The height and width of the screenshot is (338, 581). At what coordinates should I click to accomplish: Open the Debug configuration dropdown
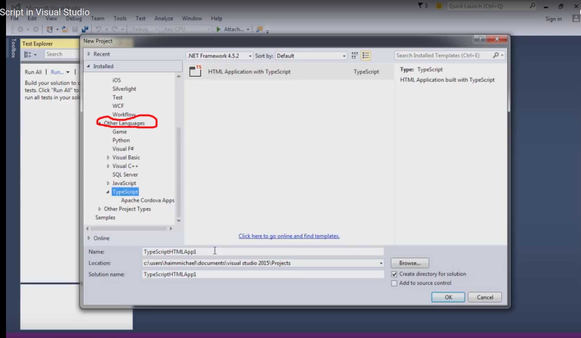tap(144, 29)
